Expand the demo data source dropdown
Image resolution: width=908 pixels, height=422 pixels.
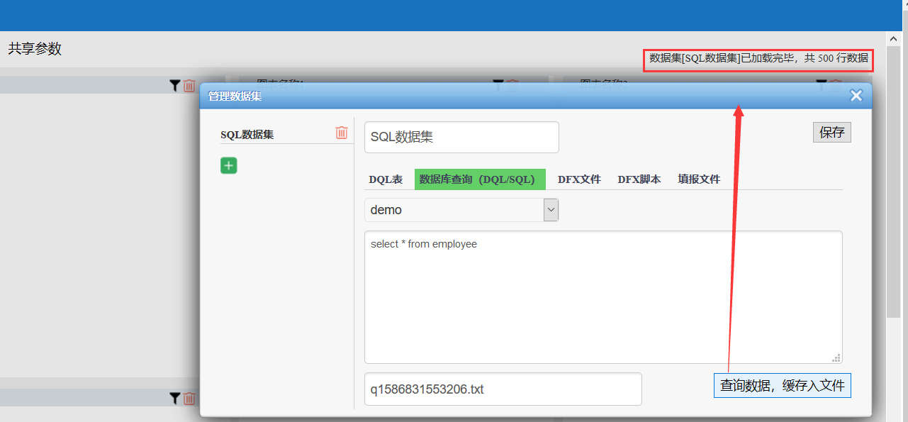pos(551,210)
